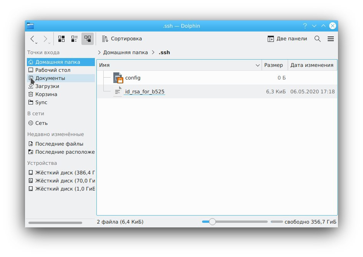363x257 pixels.
Task: Sort by the Имя column header
Action: [179, 65]
